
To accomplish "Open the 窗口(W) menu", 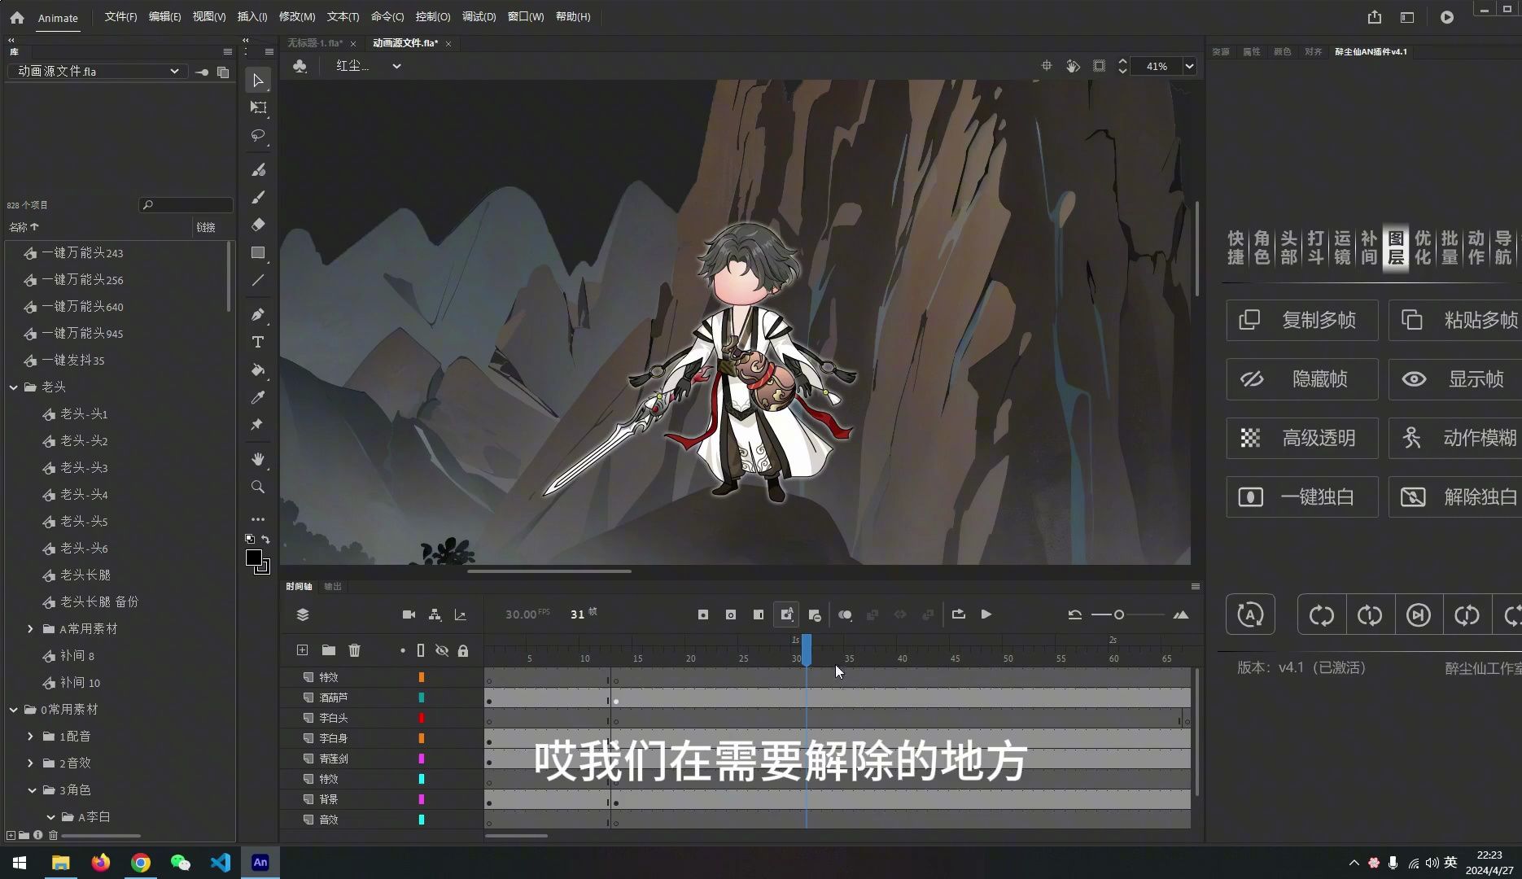I will (525, 17).
